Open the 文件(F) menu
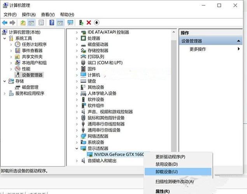 pyautogui.click(x=10, y=14)
